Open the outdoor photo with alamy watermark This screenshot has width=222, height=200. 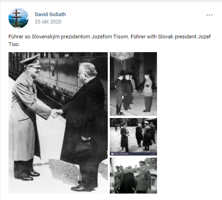click(x=133, y=137)
